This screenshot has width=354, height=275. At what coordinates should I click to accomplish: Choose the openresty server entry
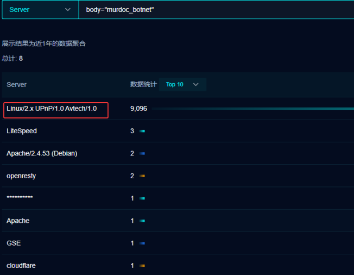(x=21, y=176)
